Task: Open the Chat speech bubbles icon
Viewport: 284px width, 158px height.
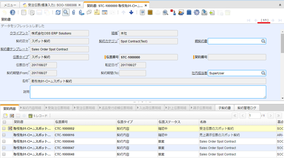Action: pos(89,12)
